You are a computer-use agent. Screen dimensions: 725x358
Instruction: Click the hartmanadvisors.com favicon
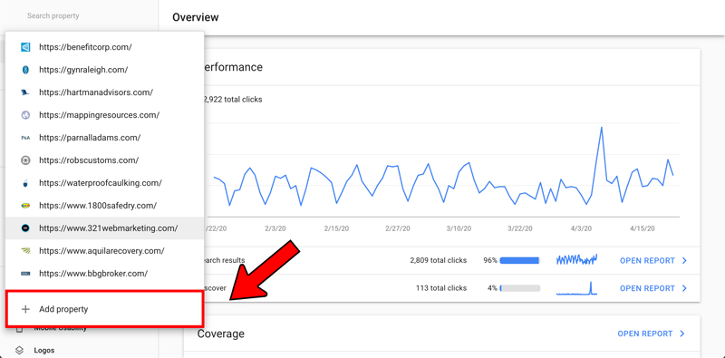point(25,92)
